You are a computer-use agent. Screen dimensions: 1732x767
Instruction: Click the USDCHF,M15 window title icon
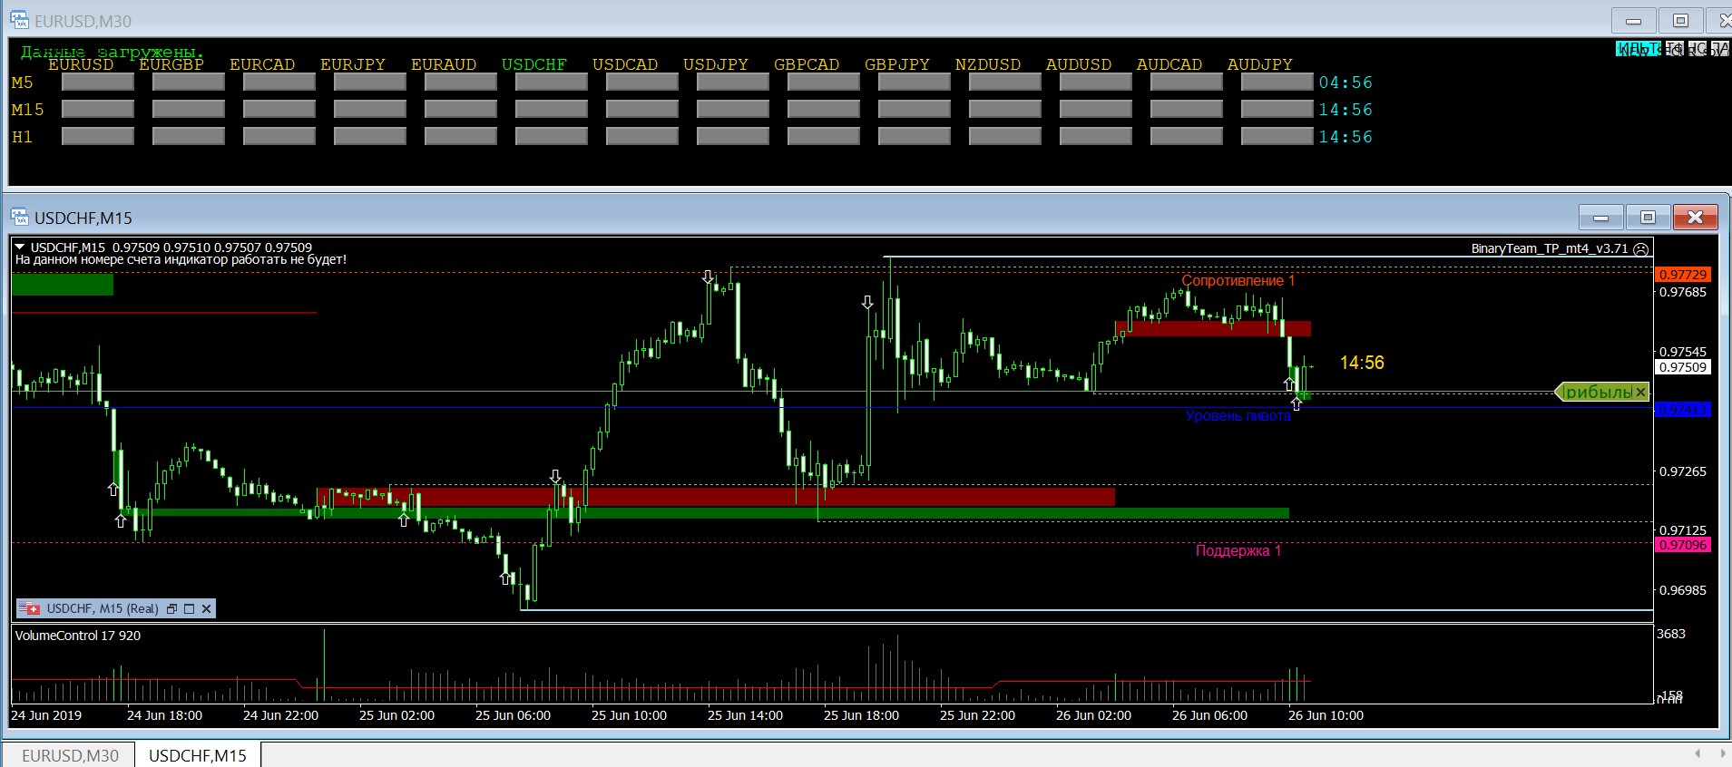(19, 218)
